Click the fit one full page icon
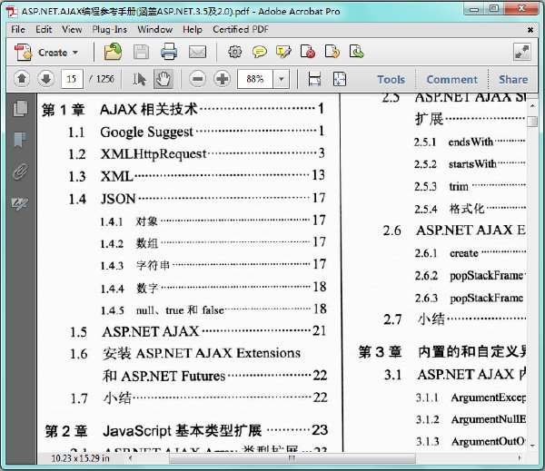 [x=339, y=79]
